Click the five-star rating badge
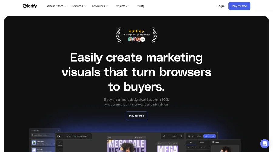Image resolution: width=273 pixels, height=152 pixels. pos(136,31)
